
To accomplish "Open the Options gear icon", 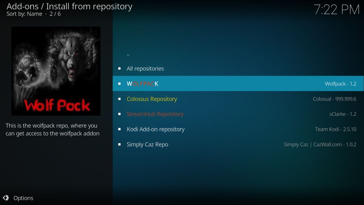I will pyautogui.click(x=6, y=198).
